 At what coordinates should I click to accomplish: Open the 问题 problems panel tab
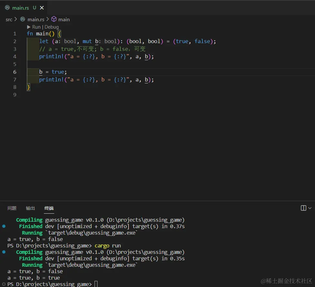pos(12,208)
